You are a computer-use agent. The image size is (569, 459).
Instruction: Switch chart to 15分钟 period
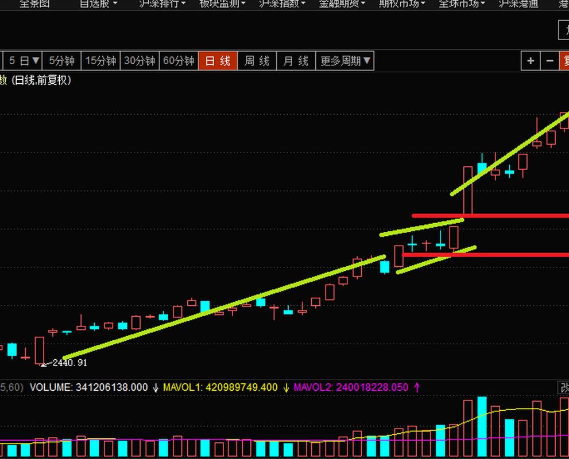pyautogui.click(x=100, y=61)
